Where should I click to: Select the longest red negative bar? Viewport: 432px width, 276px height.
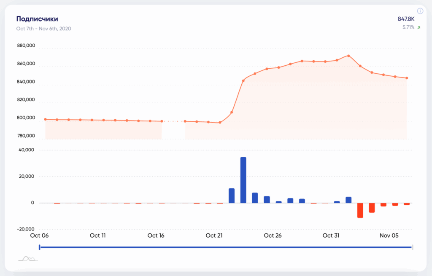[x=360, y=210]
